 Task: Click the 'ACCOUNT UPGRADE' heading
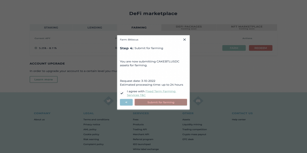47,64
